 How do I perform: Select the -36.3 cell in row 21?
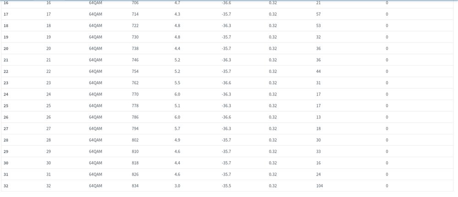[x=226, y=60]
